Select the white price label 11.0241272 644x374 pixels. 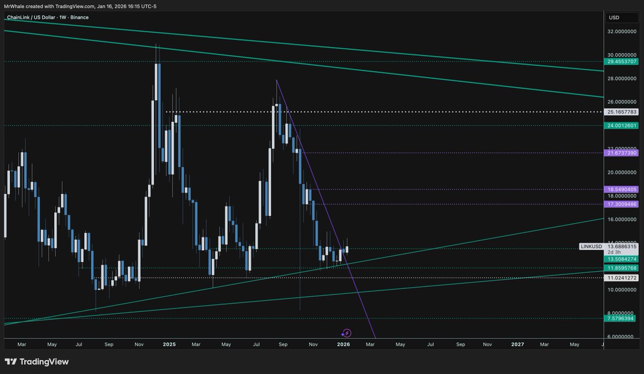[623, 278]
